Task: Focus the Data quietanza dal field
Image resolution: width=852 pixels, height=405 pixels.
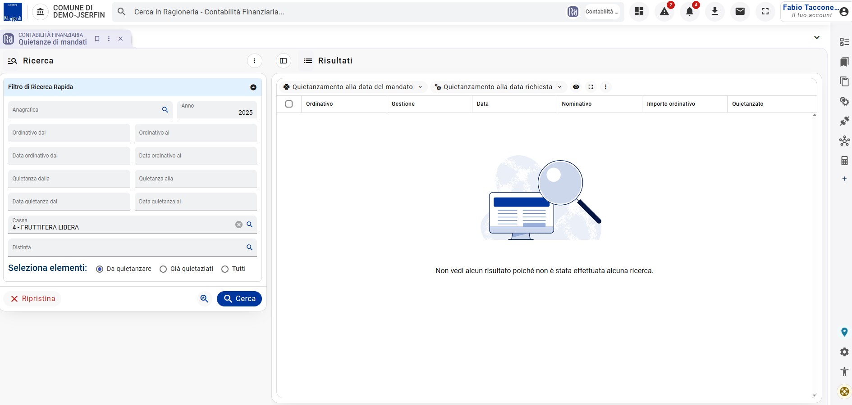Action: coord(69,202)
